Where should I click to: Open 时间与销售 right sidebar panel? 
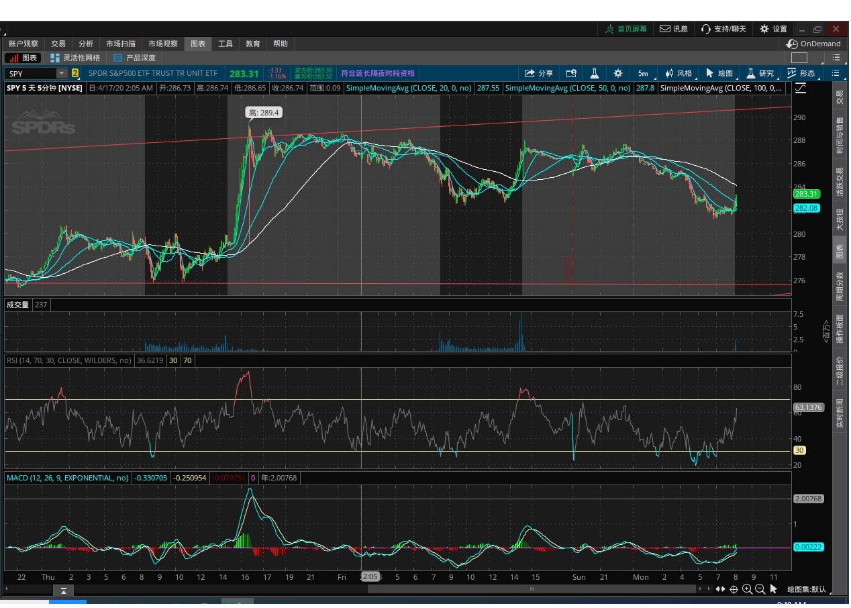click(840, 136)
